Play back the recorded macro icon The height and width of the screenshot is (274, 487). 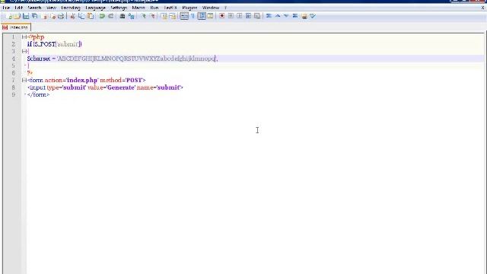pyautogui.click(x=239, y=16)
